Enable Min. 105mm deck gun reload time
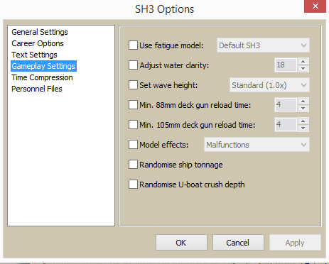 (133, 124)
